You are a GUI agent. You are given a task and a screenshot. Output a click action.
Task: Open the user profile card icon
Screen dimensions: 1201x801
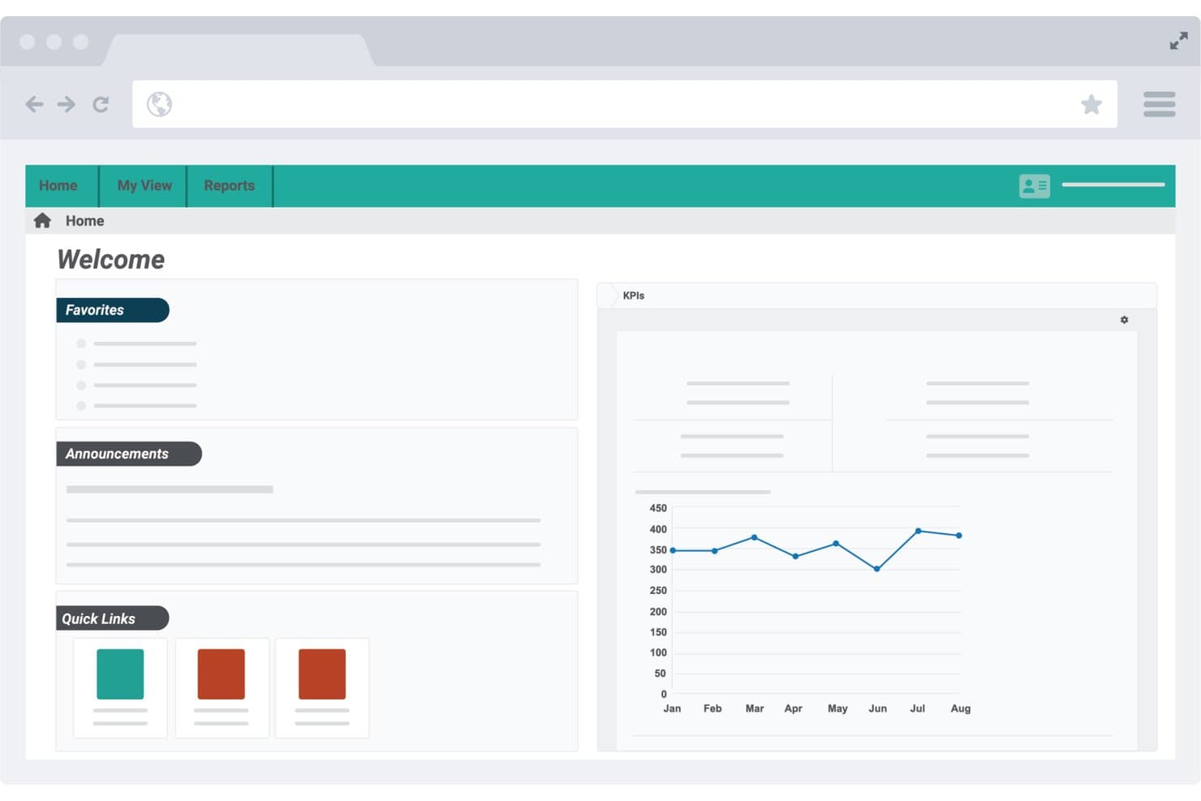1035,186
